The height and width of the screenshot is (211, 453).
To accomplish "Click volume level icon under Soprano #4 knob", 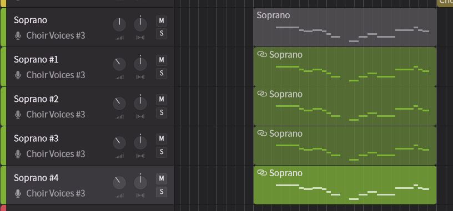I will click(x=119, y=195).
